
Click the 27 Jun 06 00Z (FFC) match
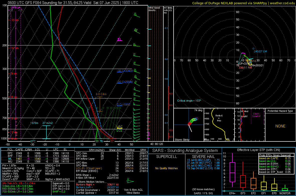tap(203, 163)
